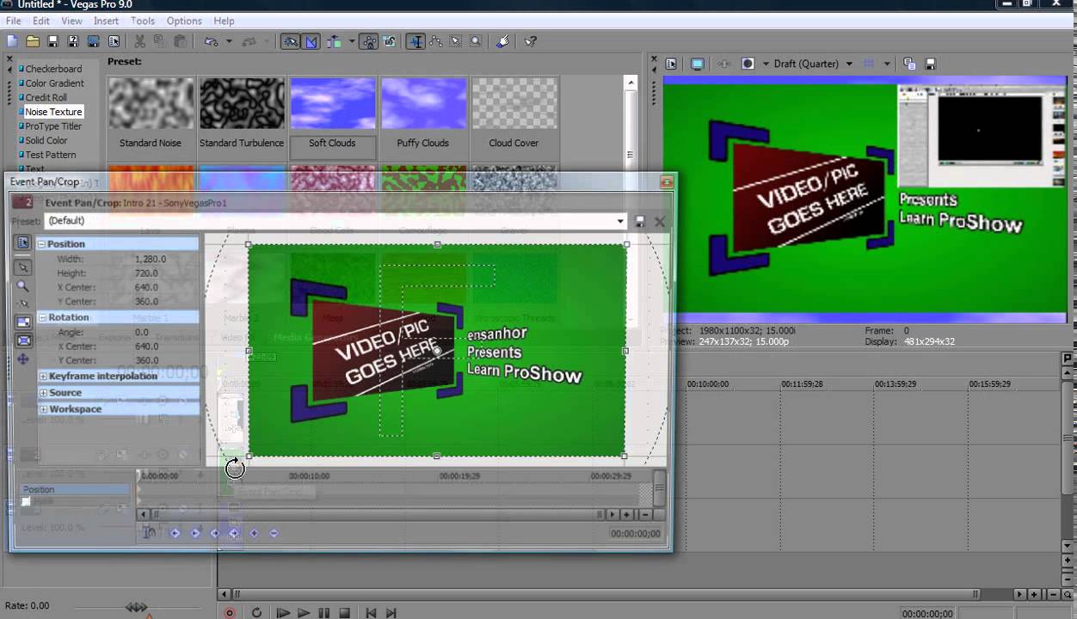Image resolution: width=1077 pixels, height=619 pixels.
Task: Collapse the Position property group
Action: point(42,244)
